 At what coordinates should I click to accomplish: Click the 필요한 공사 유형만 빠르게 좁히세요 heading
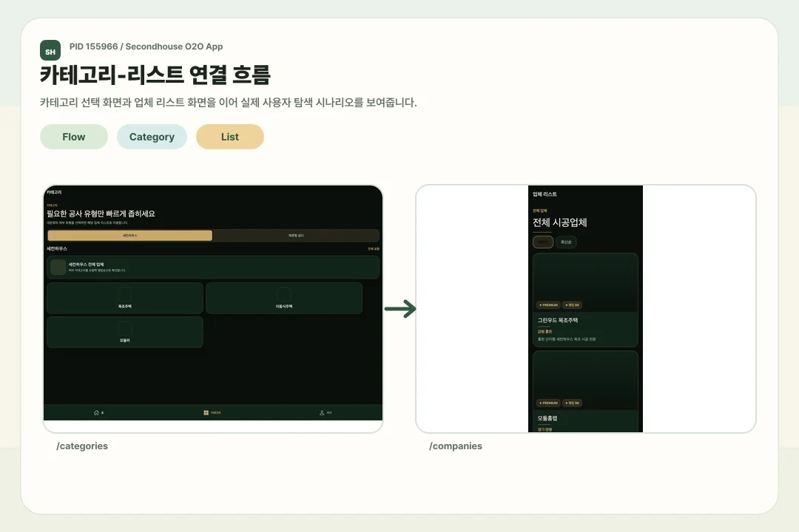pyautogui.click(x=101, y=214)
